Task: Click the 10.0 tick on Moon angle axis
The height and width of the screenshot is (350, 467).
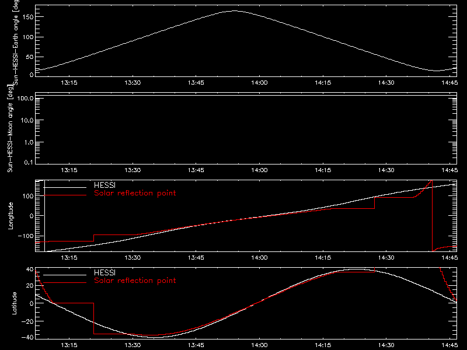Action: click(27, 120)
